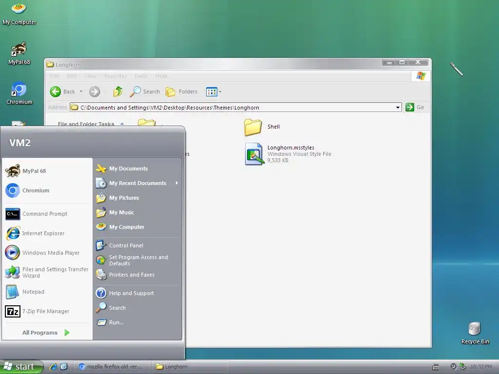Open the Help menu
499x374 pixels.
coord(161,76)
